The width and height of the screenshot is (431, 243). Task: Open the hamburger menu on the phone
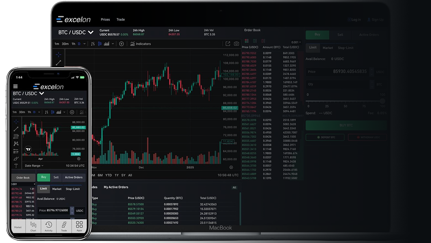(15, 87)
